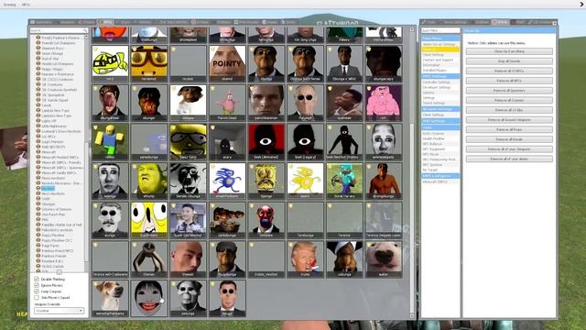The height and width of the screenshot is (330, 586).
Task: Select God of War category in tree
Action: pyautogui.click(x=49, y=59)
